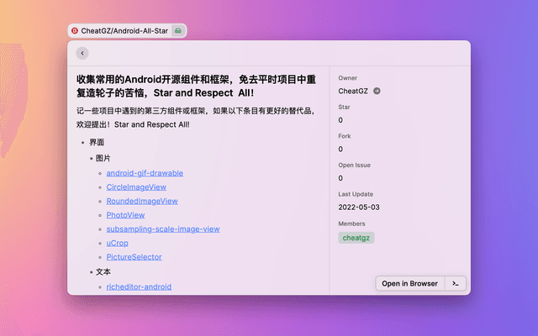Click the uCrop link
Image resolution: width=538 pixels, height=336 pixels.
pos(117,243)
